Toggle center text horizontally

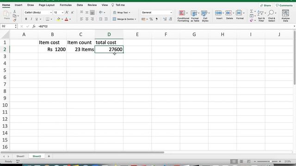pyautogui.click(x=87, y=19)
